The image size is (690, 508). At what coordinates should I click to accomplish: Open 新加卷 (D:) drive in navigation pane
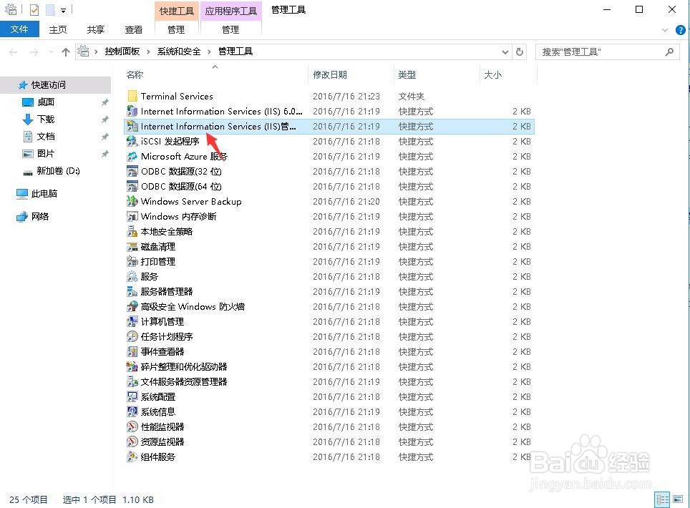click(58, 171)
